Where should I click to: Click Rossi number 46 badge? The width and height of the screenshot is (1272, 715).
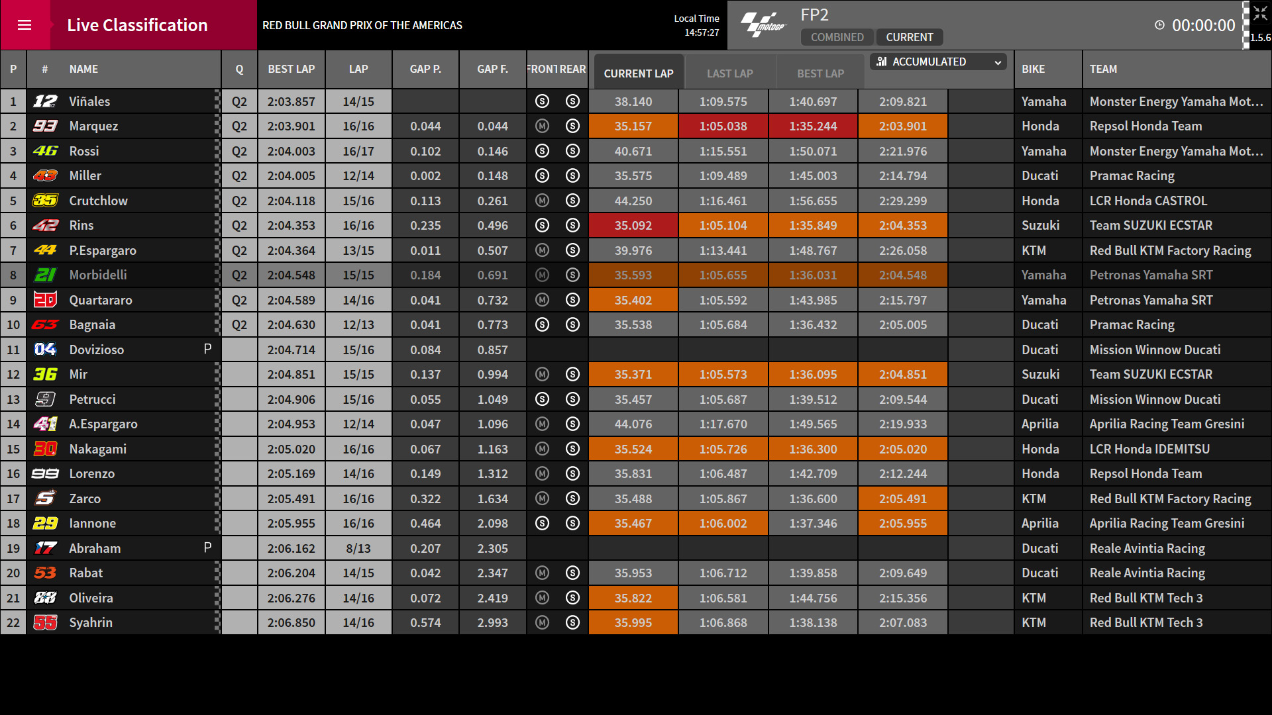46,151
